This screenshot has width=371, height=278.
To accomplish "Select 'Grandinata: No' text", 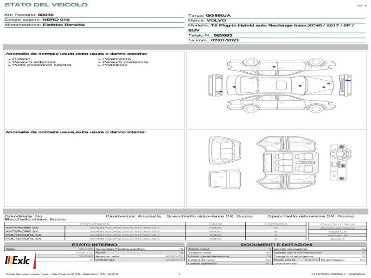I will coord(23,216).
